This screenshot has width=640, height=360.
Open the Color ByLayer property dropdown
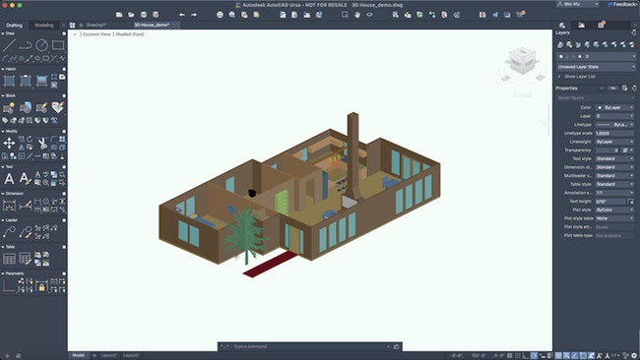pos(614,107)
